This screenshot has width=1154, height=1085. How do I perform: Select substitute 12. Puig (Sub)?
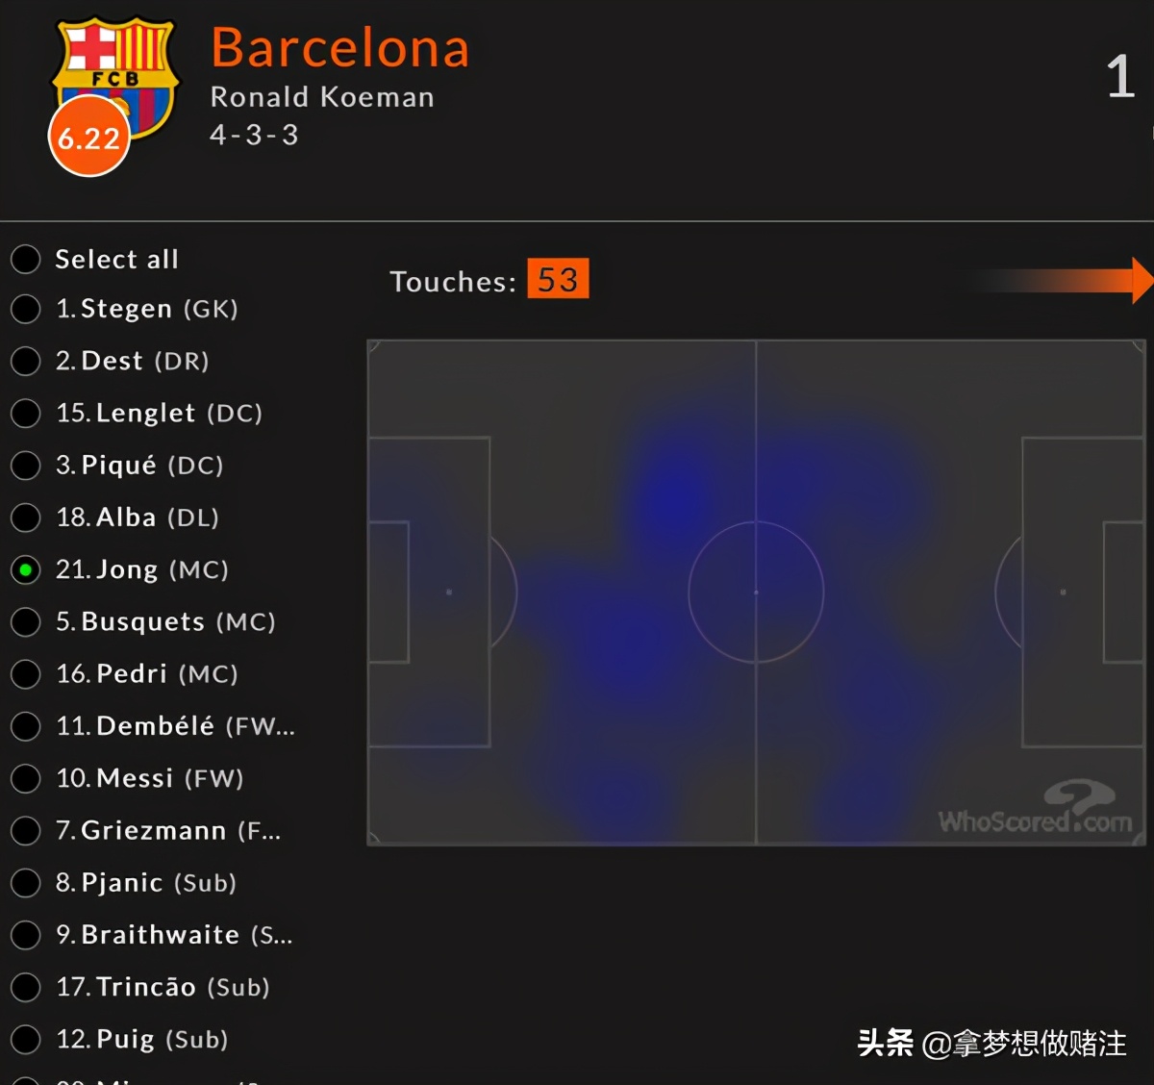pos(26,1039)
